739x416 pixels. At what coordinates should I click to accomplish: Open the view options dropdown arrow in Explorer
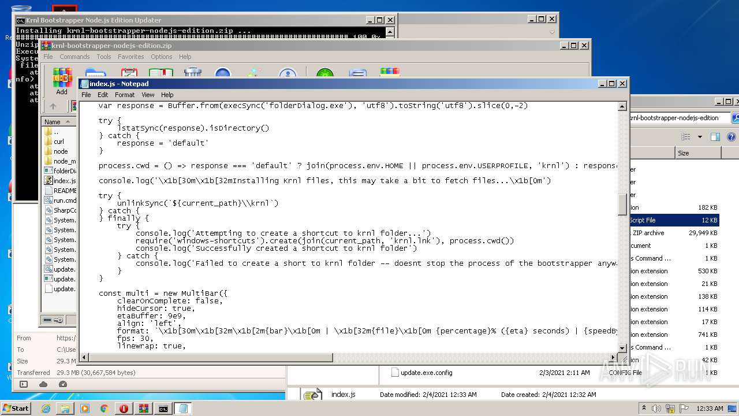coord(700,137)
